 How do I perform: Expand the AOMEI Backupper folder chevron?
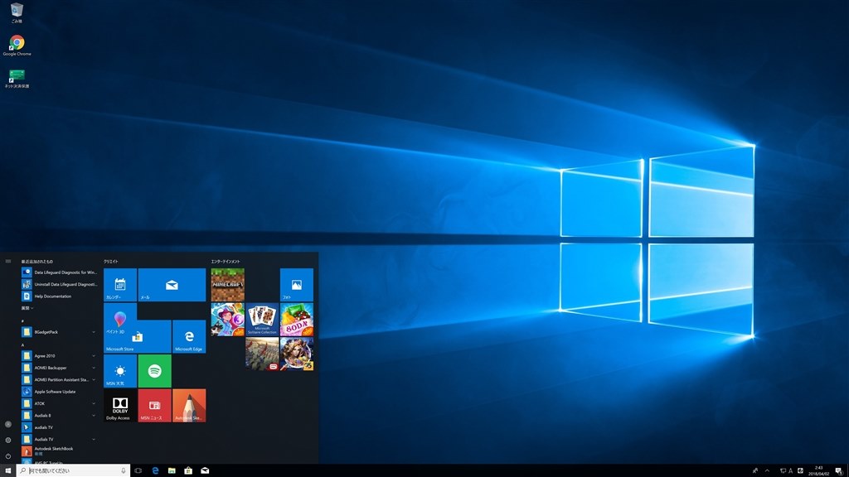94,368
